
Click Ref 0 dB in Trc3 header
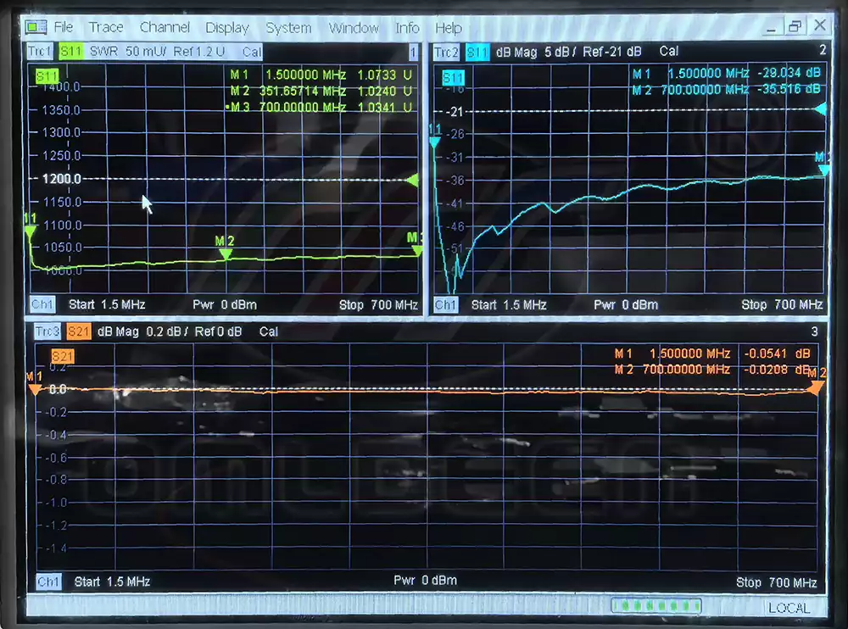pyautogui.click(x=218, y=331)
